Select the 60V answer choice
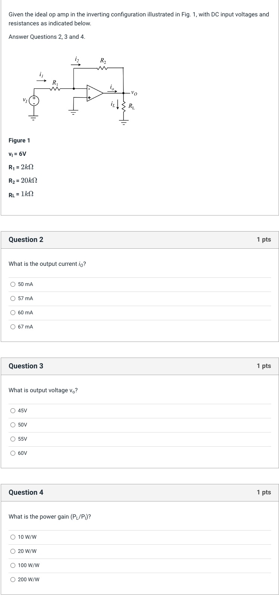279x604 pixels. pyautogui.click(x=13, y=453)
